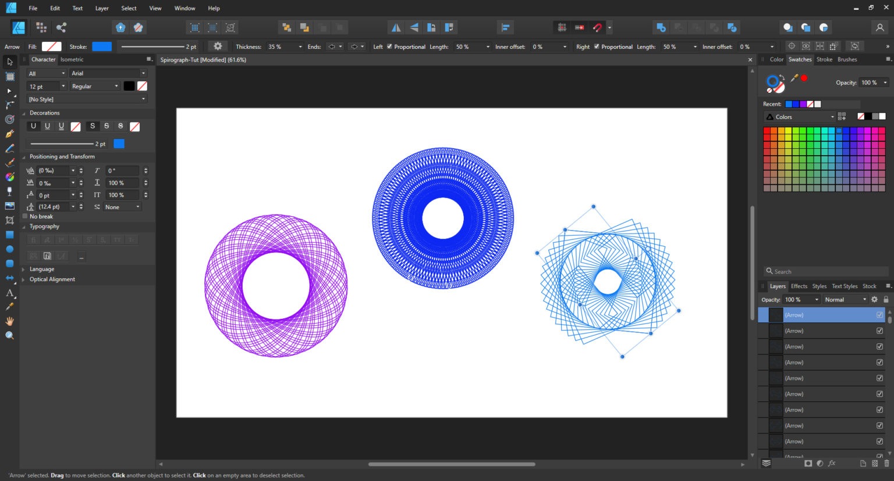Switch to the Brushes tab
The image size is (894, 481).
click(847, 59)
